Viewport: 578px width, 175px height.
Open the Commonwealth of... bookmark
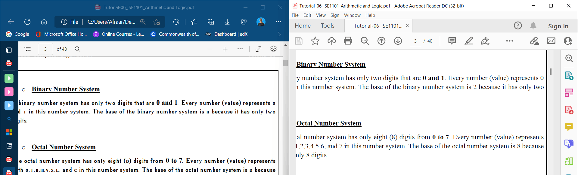pyautogui.click(x=175, y=34)
